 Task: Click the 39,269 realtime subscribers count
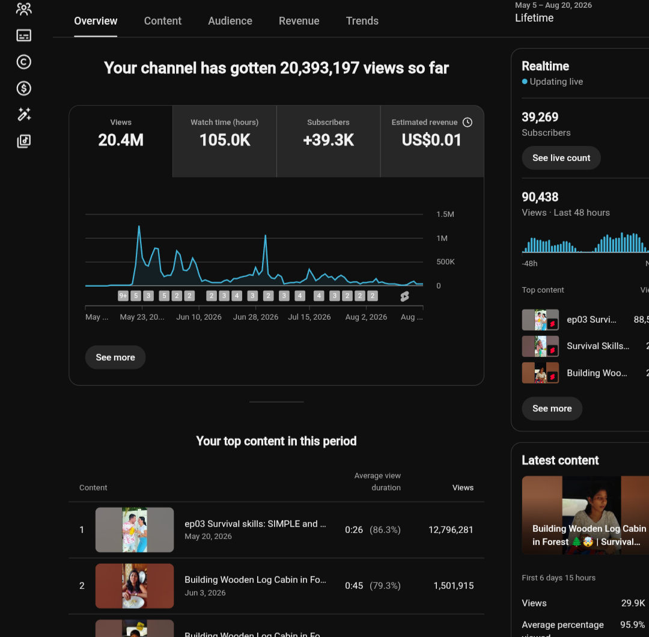pyautogui.click(x=540, y=117)
